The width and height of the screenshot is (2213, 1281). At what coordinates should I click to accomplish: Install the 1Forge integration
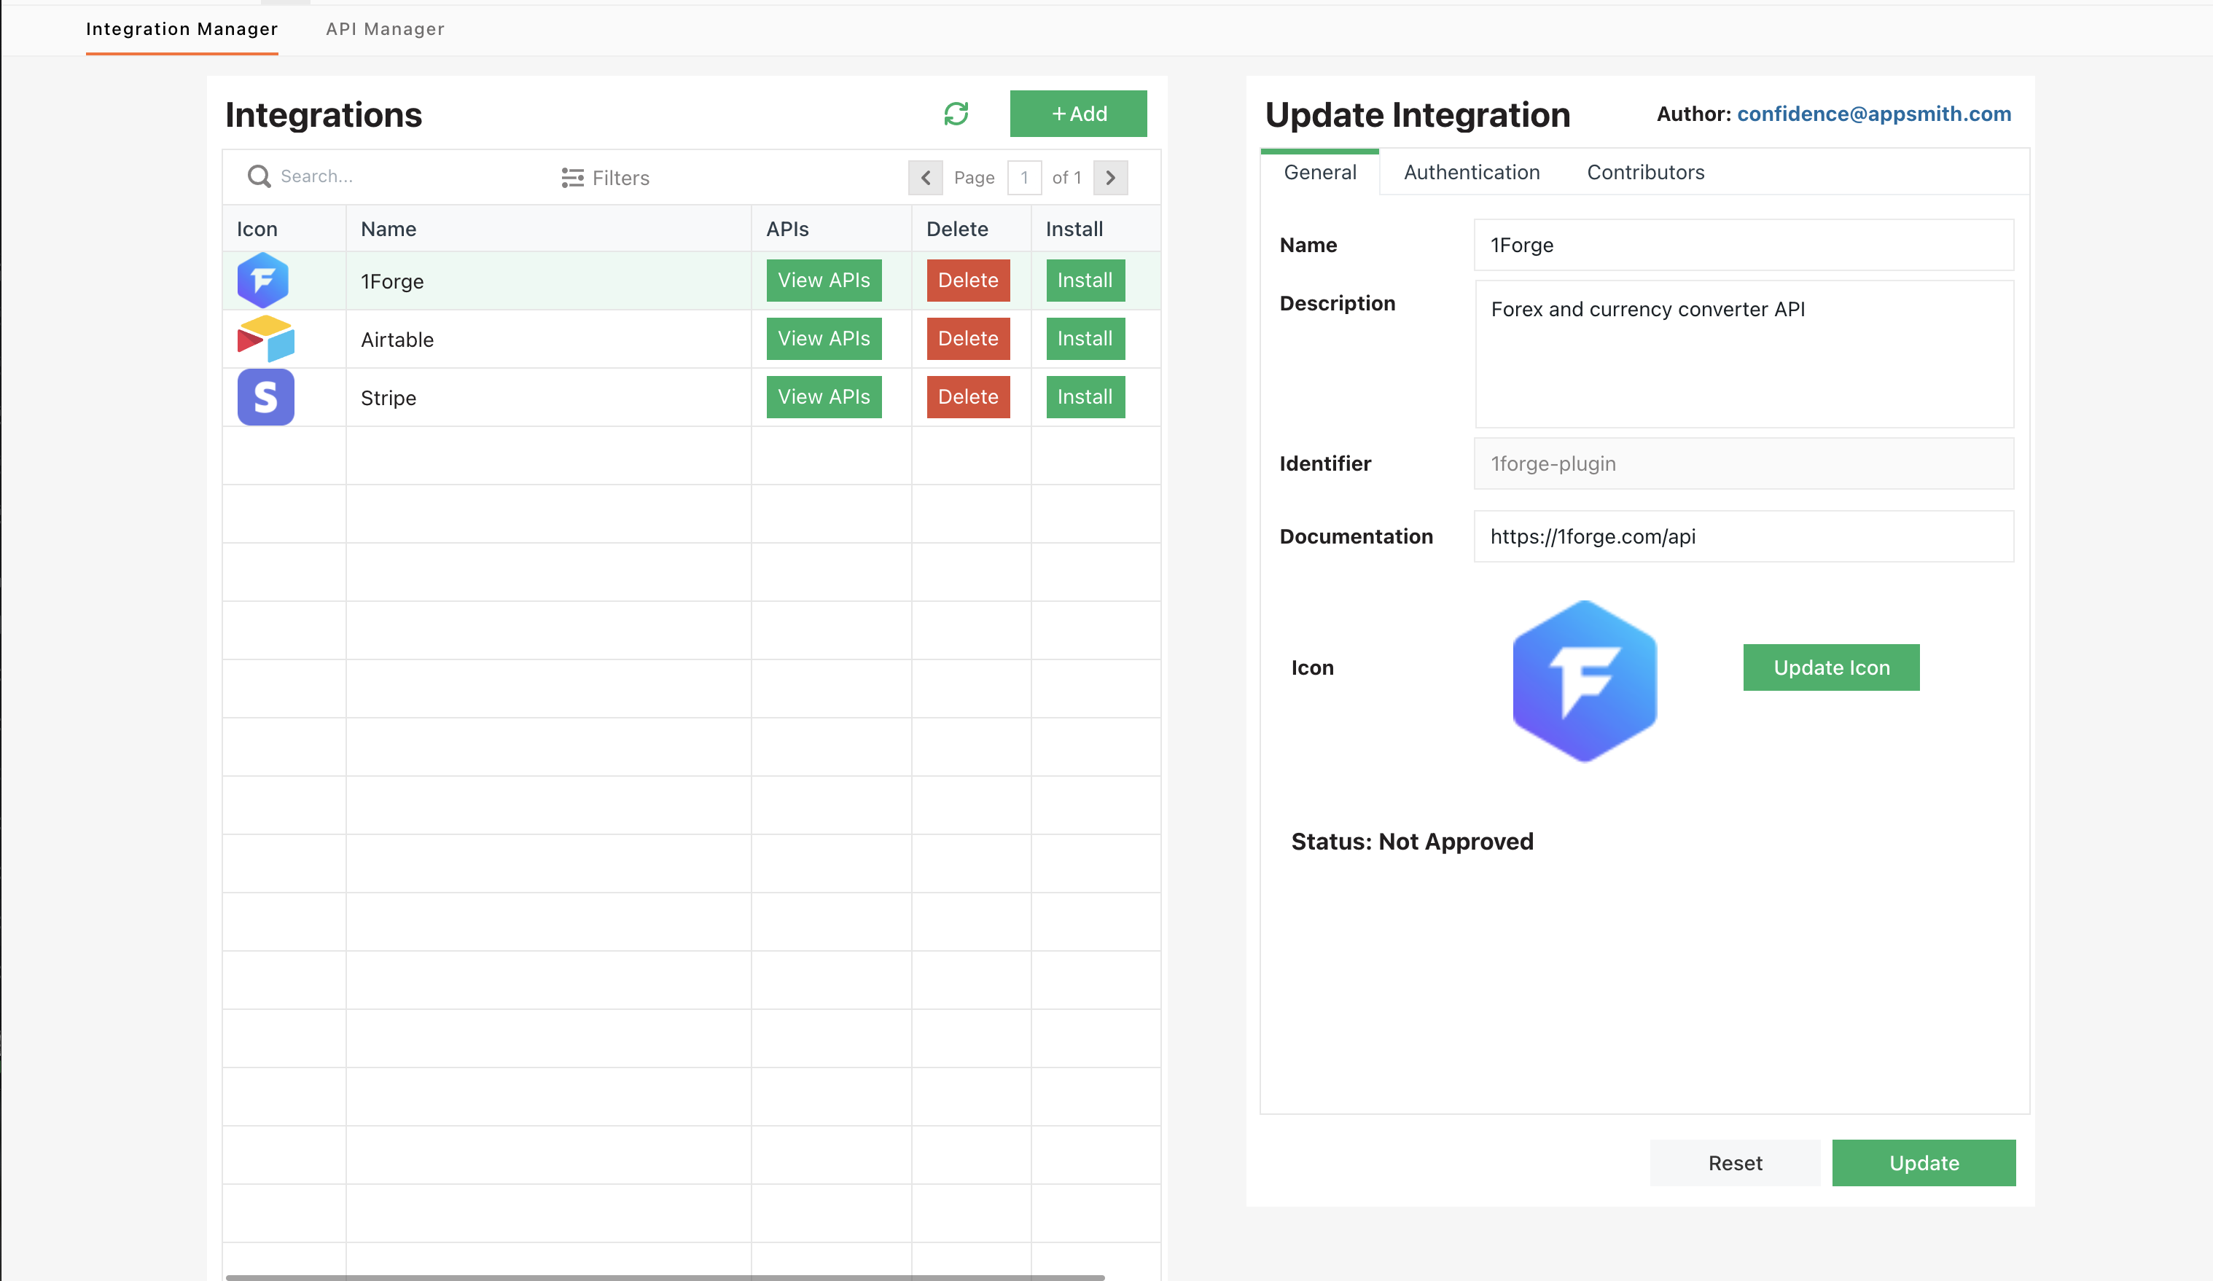tap(1085, 280)
